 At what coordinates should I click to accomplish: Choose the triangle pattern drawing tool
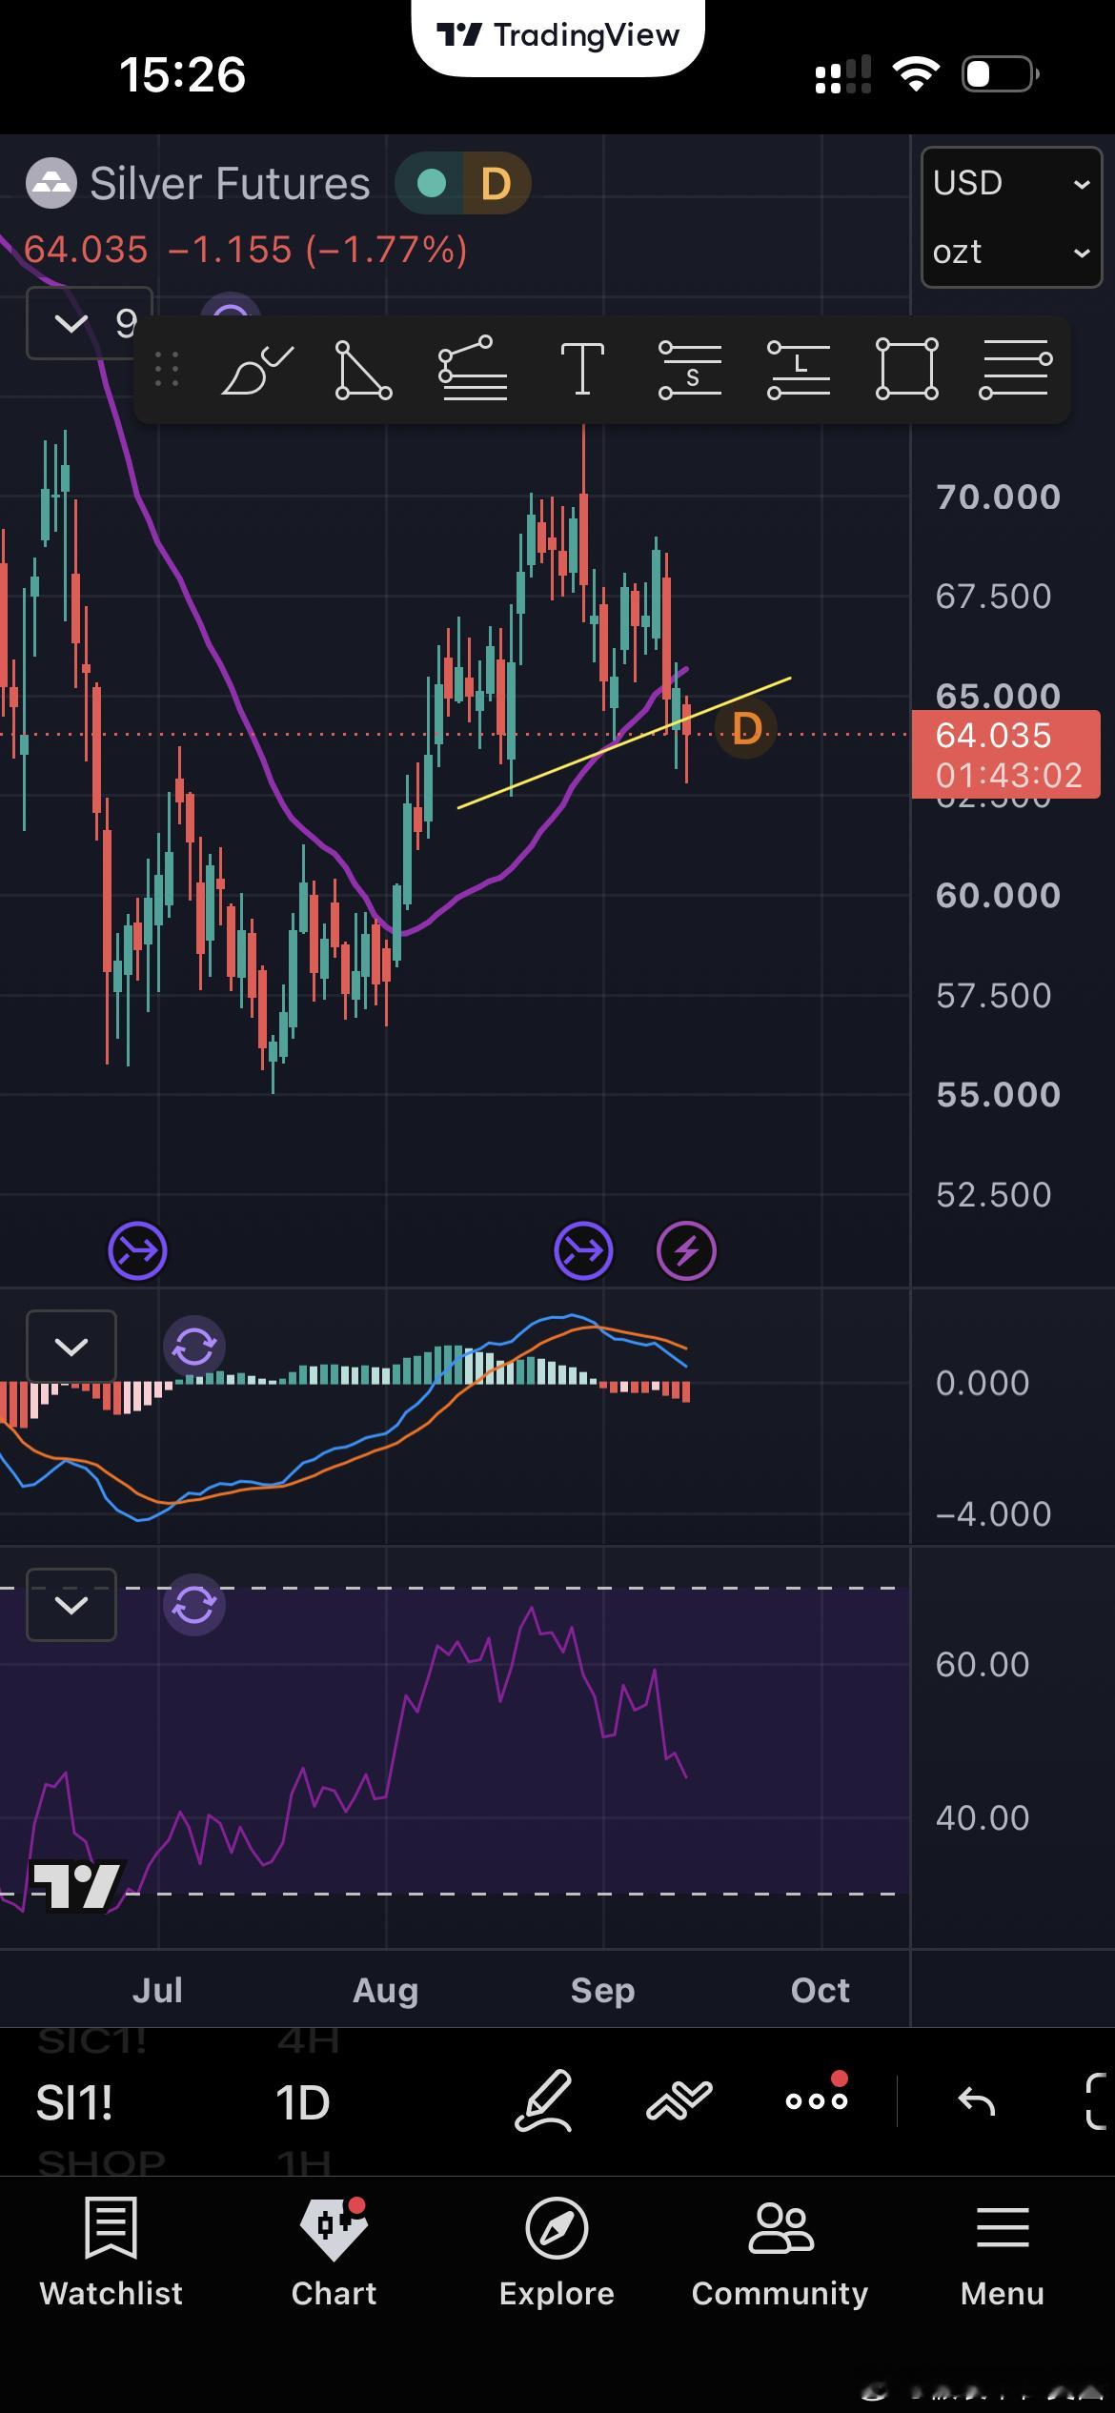click(x=363, y=370)
